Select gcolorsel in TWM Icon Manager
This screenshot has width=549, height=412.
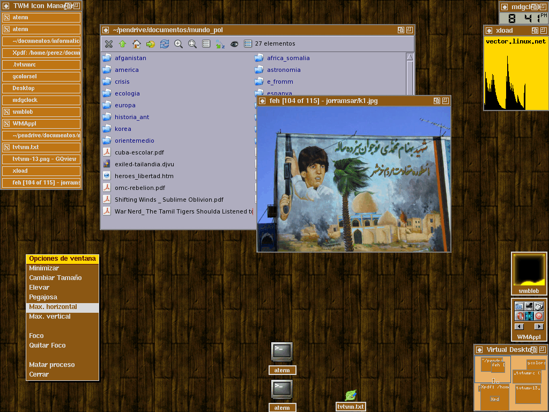(x=42, y=77)
